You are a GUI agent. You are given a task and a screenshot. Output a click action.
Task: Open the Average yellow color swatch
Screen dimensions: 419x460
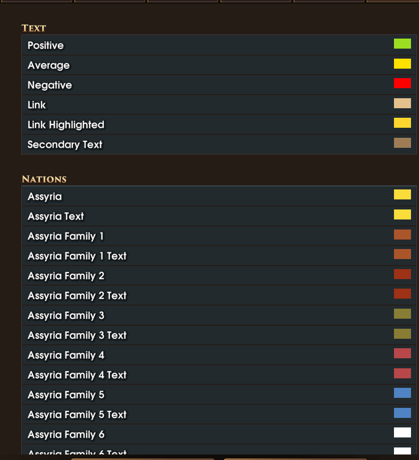pos(402,64)
